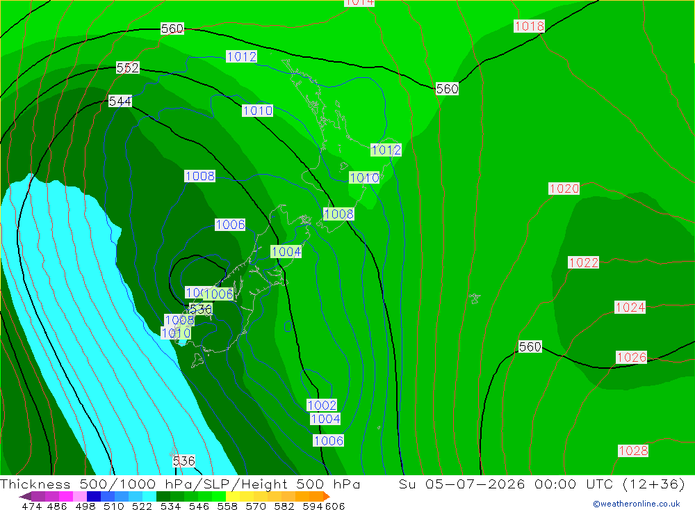Click the legend value 510
This screenshot has height=510, width=695.
[x=113, y=506]
